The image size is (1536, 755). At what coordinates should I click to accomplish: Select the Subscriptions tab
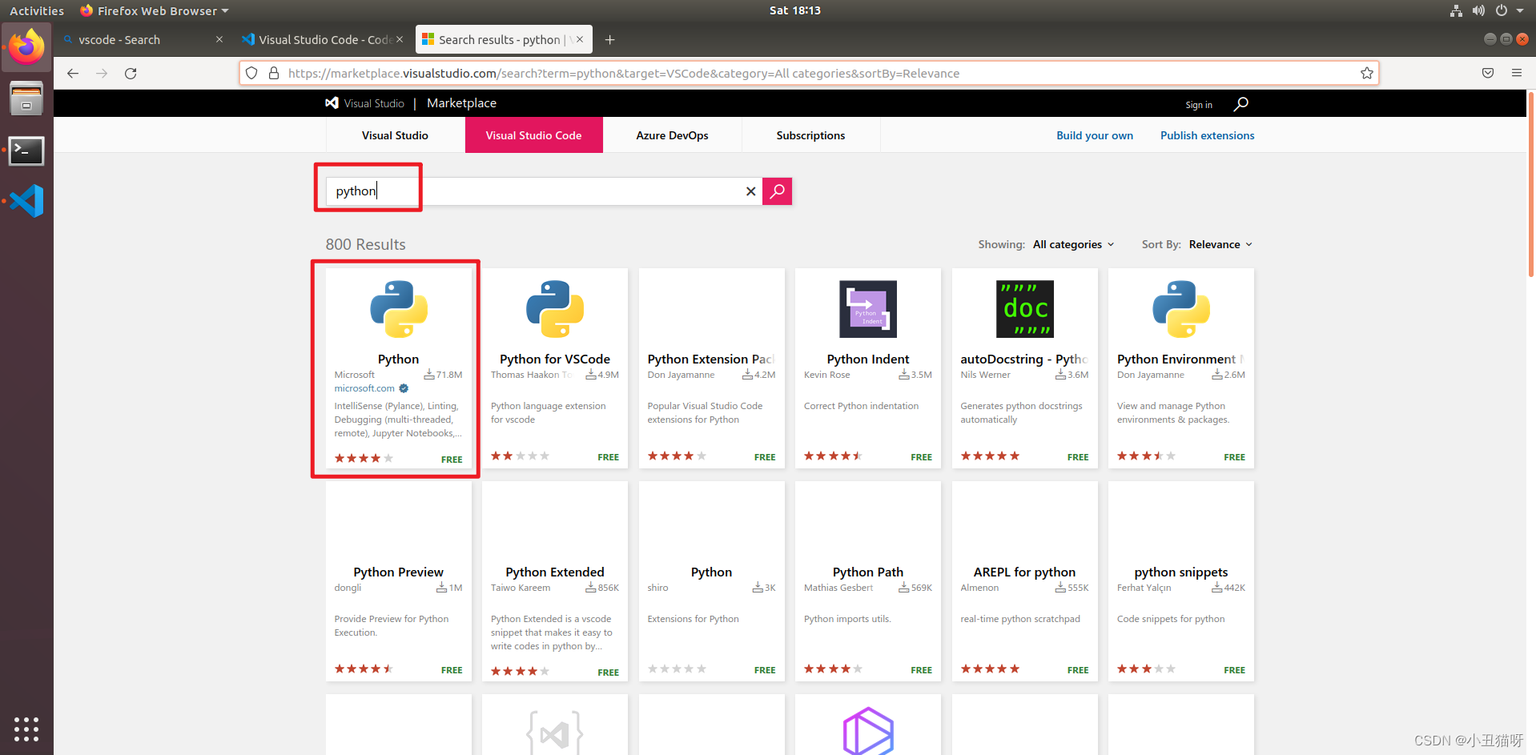[x=810, y=135]
